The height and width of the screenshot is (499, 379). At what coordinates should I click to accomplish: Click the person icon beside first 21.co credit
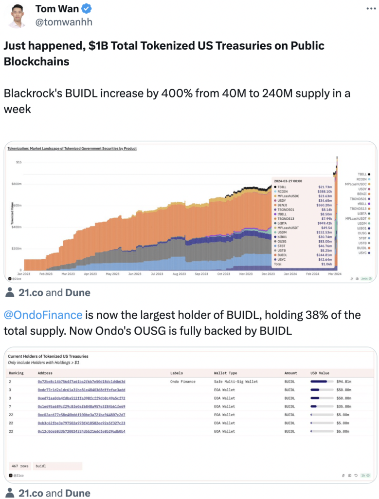pyautogui.click(x=10, y=292)
